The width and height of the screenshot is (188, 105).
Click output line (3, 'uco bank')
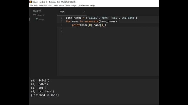[43, 91]
